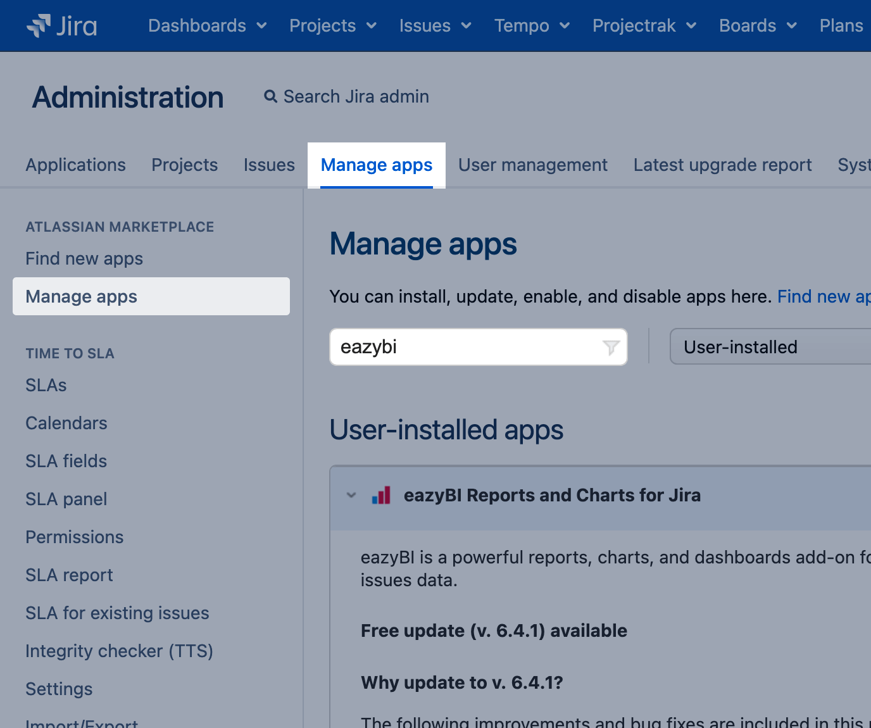Open the Boards dropdown menu
The height and width of the screenshot is (728, 871).
(758, 26)
